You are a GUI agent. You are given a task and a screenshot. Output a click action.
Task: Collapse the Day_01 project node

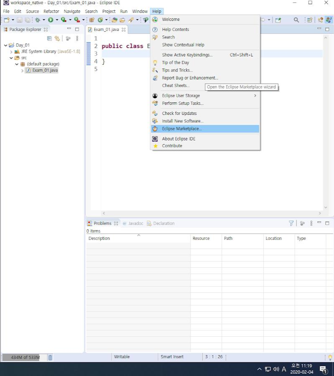coord(6,45)
